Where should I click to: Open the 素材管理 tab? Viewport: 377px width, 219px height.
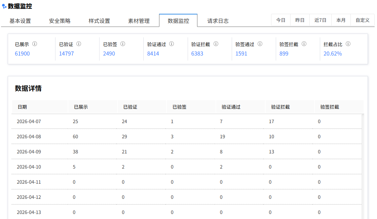point(139,21)
